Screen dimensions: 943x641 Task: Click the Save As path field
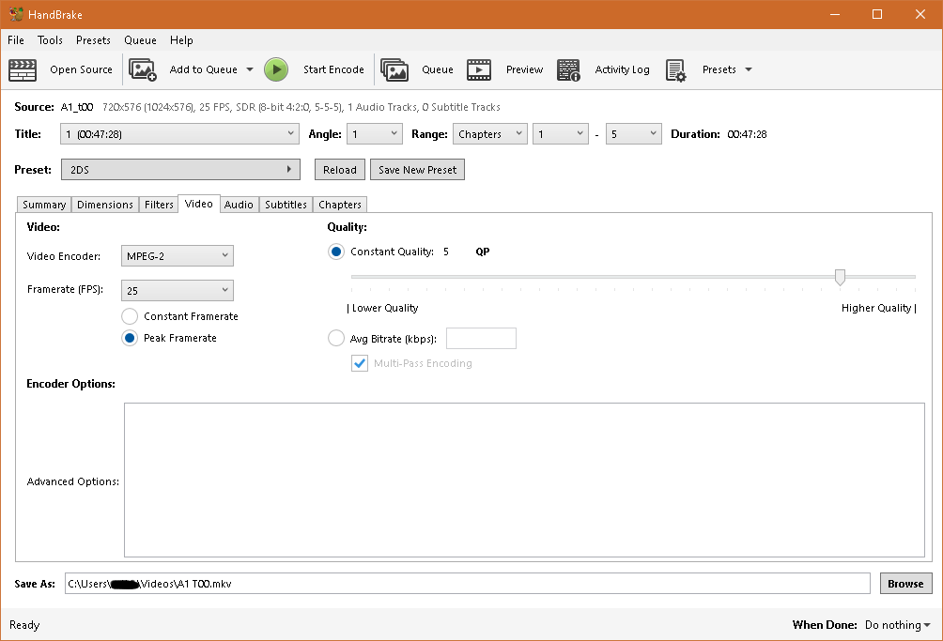(x=468, y=584)
